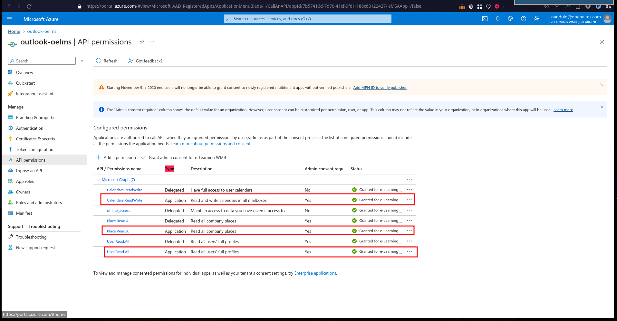Open ellipsis menu for Delegated User.Read.All row
617x321 pixels.
pyautogui.click(x=410, y=241)
